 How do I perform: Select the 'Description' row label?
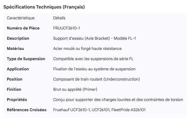18,38
